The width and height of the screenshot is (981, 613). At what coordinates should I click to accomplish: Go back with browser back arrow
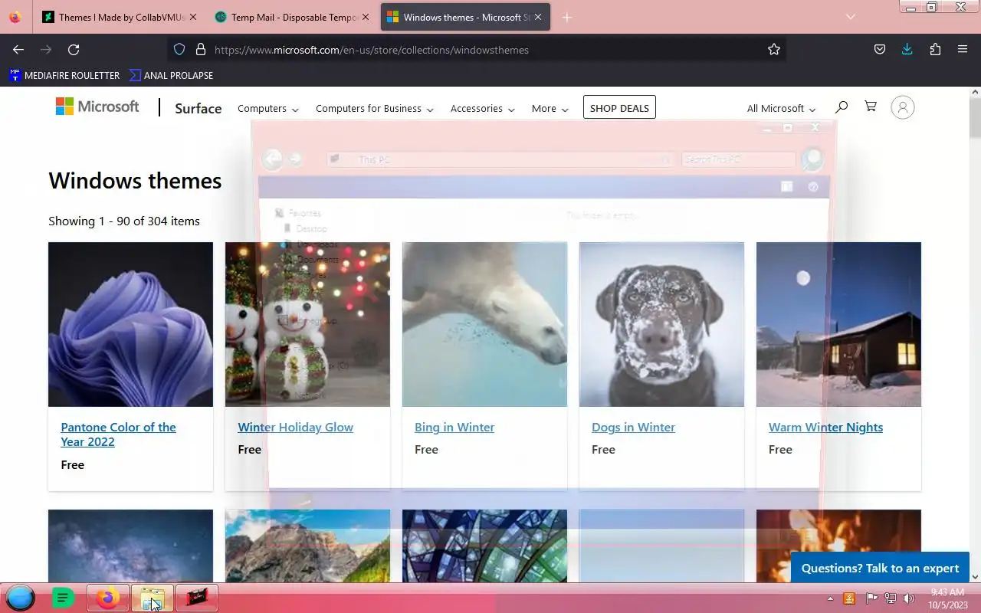coord(18,50)
